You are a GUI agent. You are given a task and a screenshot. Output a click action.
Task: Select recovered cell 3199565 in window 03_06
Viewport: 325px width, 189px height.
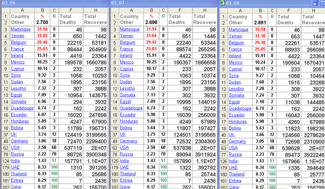(x=96, y=134)
